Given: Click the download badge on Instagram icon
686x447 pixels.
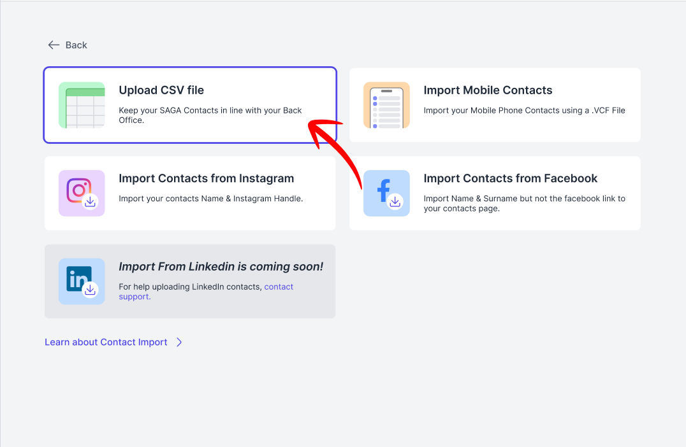Looking at the screenshot, I should [90, 202].
